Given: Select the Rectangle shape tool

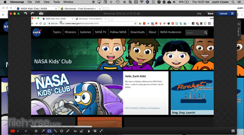Looking at the screenshot, I should pyautogui.click(x=49, y=131).
